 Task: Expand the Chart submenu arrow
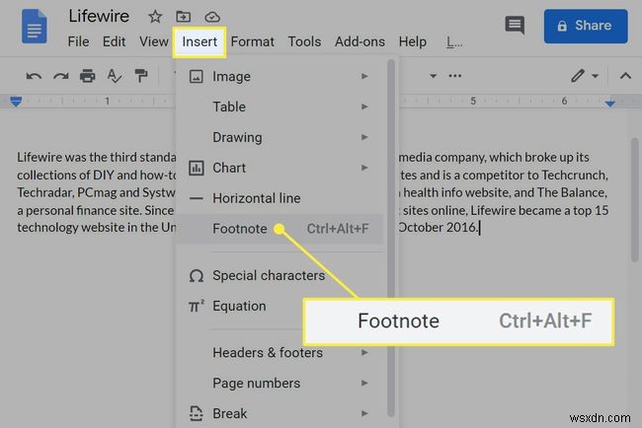364,168
